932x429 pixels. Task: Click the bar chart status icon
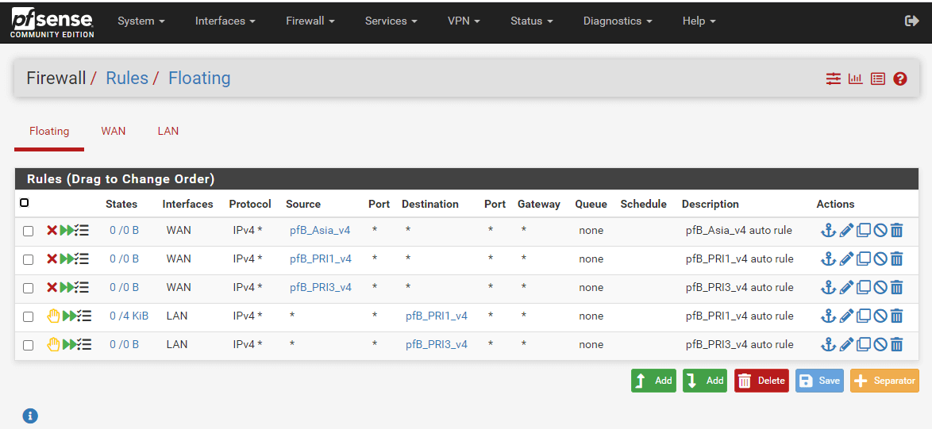855,79
